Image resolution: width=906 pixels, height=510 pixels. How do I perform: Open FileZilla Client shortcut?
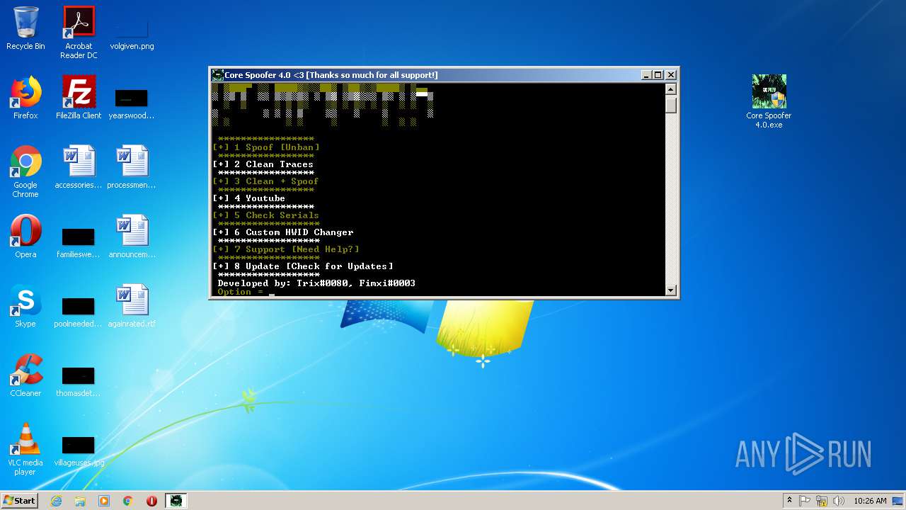[x=79, y=98]
